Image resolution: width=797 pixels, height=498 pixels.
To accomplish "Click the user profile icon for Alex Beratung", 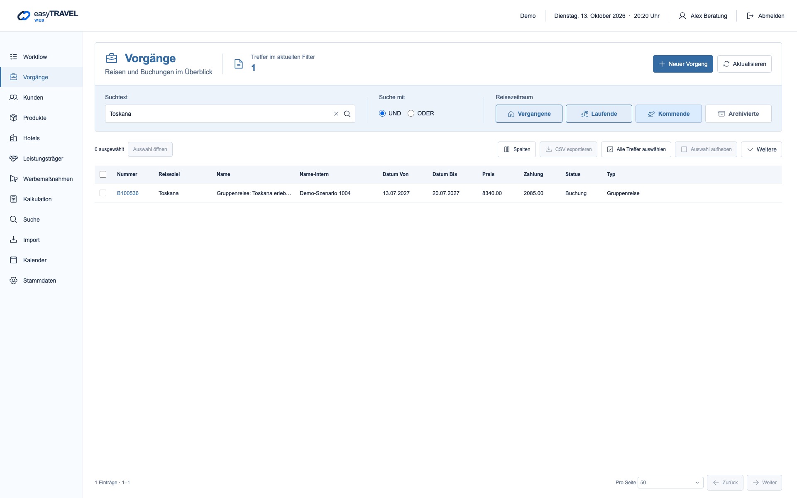I will pyautogui.click(x=682, y=16).
